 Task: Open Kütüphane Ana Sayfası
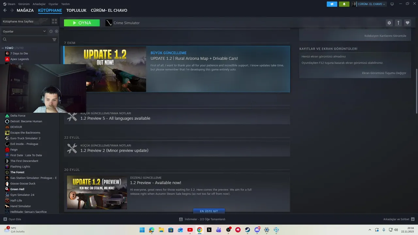tap(25, 21)
